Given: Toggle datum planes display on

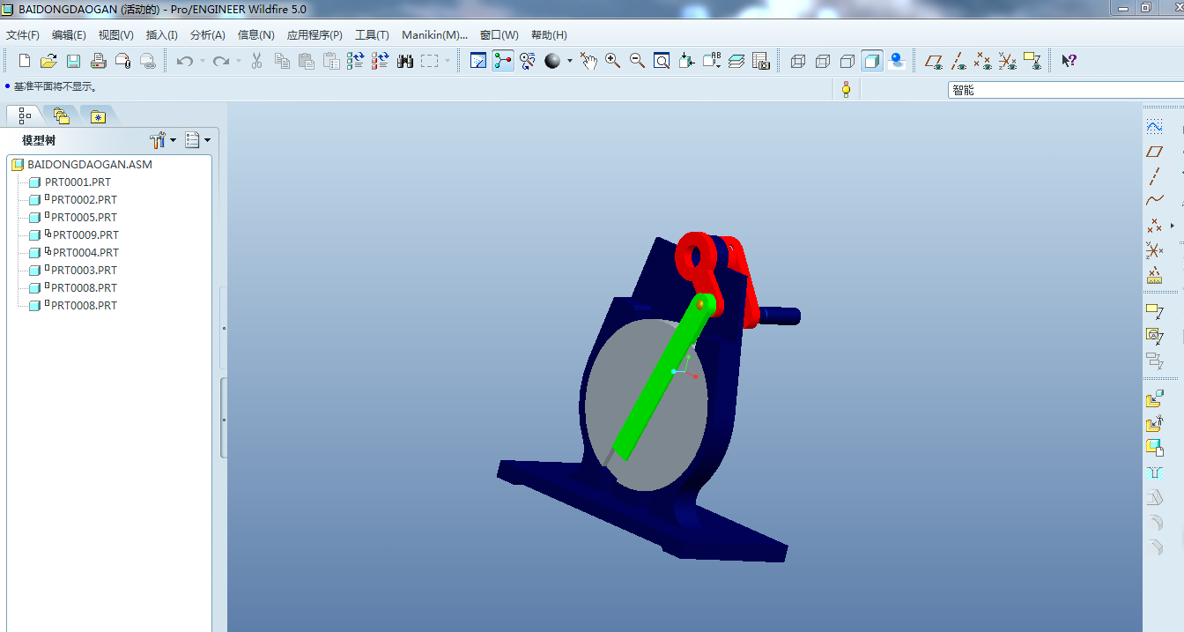Looking at the screenshot, I should point(934,61).
